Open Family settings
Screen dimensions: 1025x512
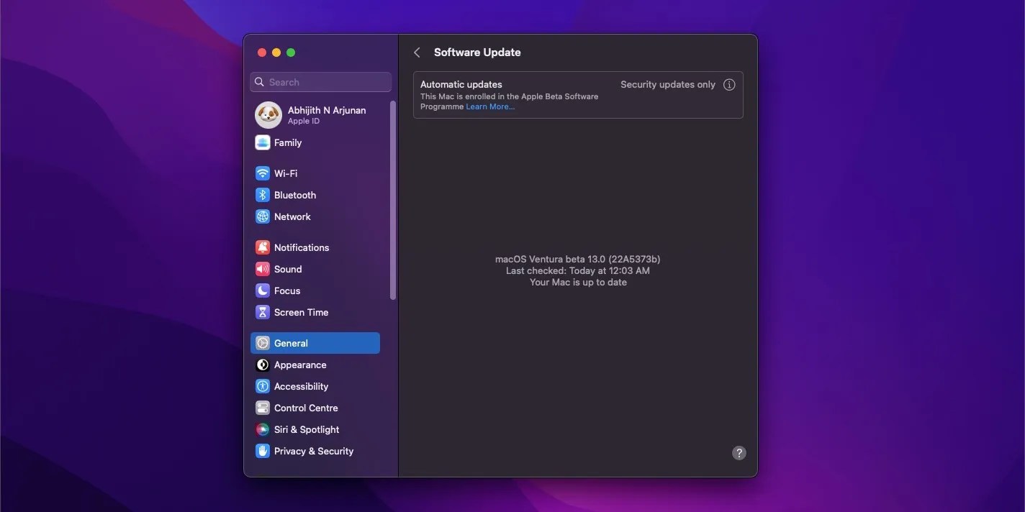pyautogui.click(x=287, y=142)
